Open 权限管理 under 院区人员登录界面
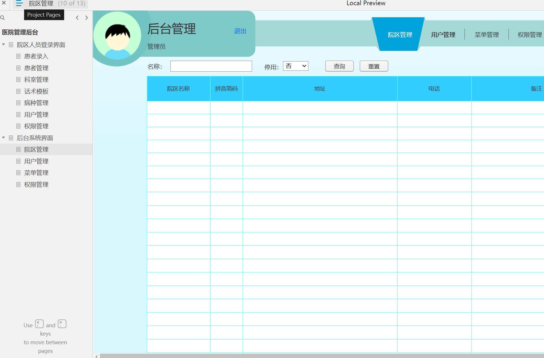544x358 pixels. (36, 126)
